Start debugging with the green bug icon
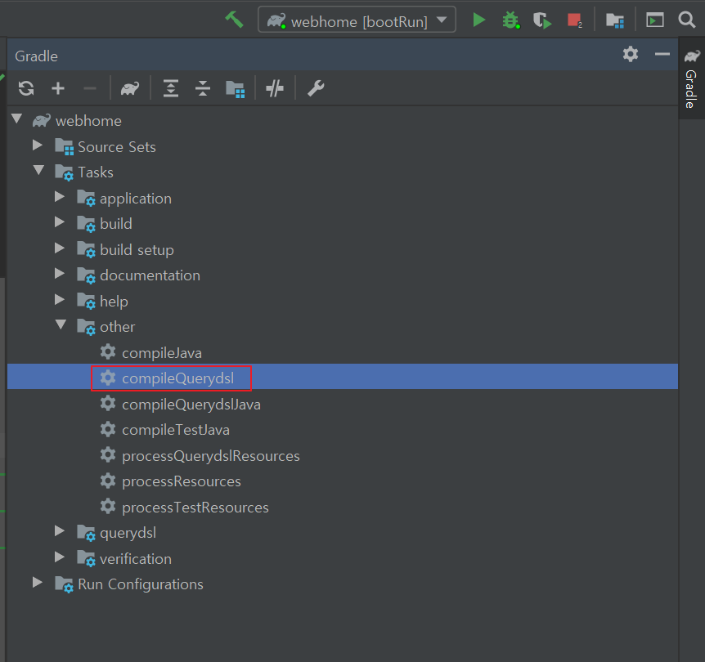The image size is (705, 662). (x=511, y=20)
